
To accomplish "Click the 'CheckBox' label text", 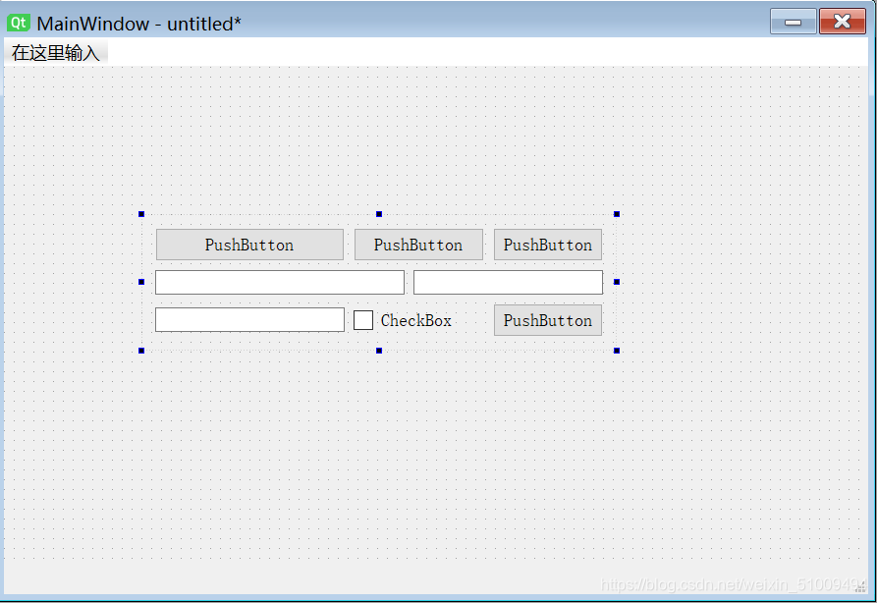I will pyautogui.click(x=416, y=320).
